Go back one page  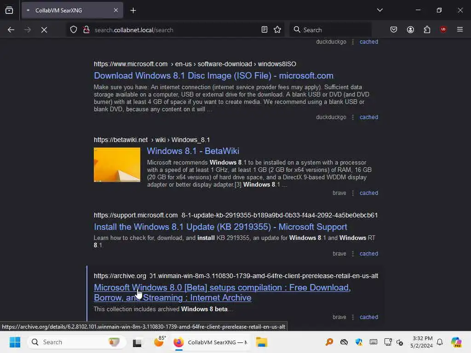pyautogui.click(x=11, y=30)
